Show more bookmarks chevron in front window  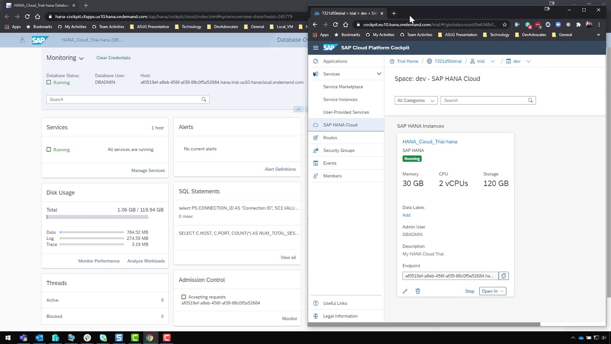(x=598, y=34)
